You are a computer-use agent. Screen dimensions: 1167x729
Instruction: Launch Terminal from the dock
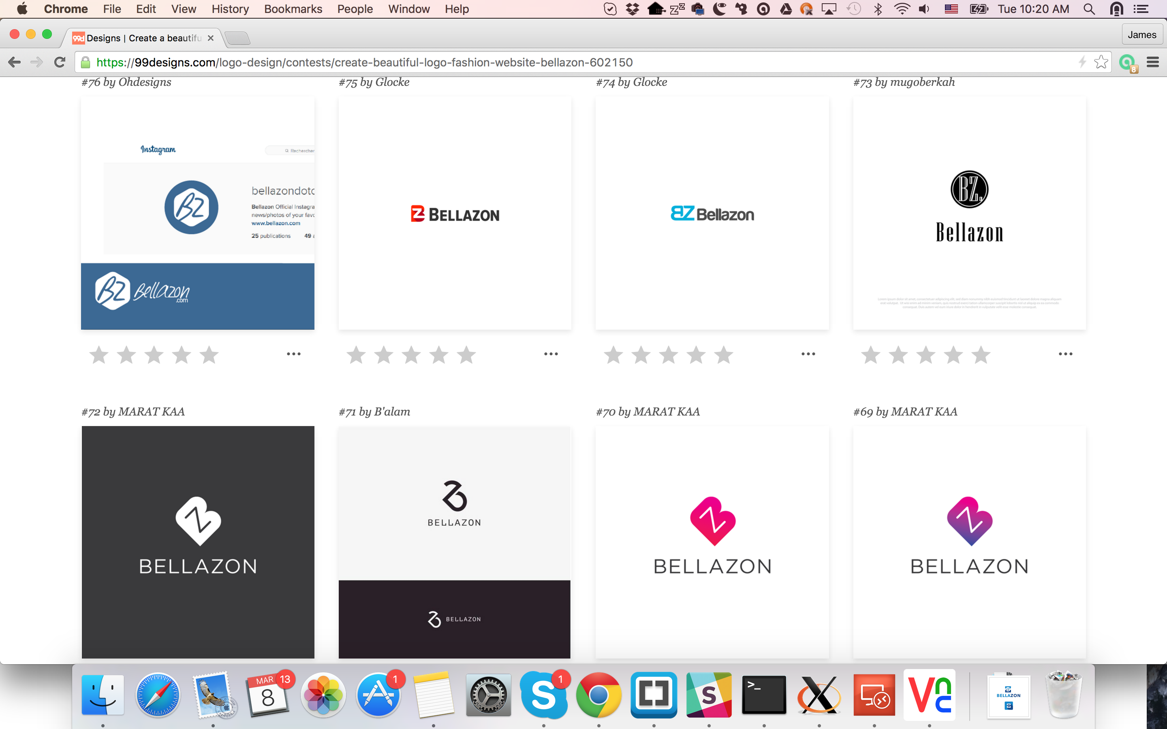coord(764,695)
